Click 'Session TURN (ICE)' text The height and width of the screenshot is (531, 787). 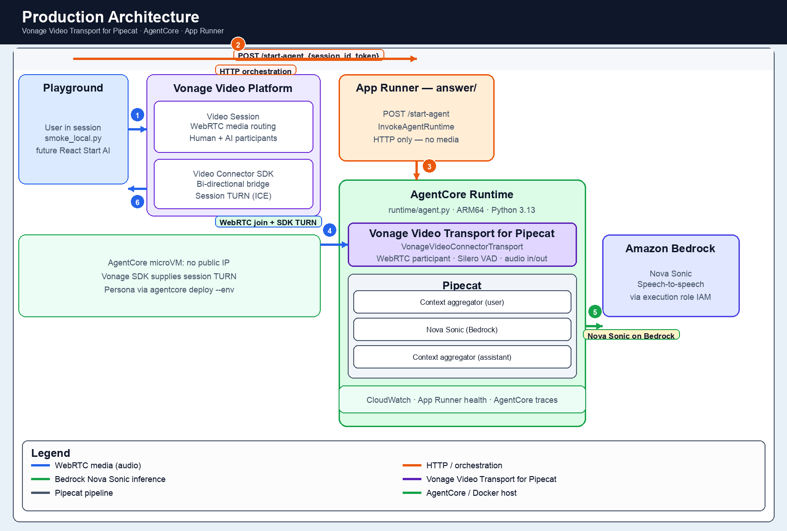(233, 196)
